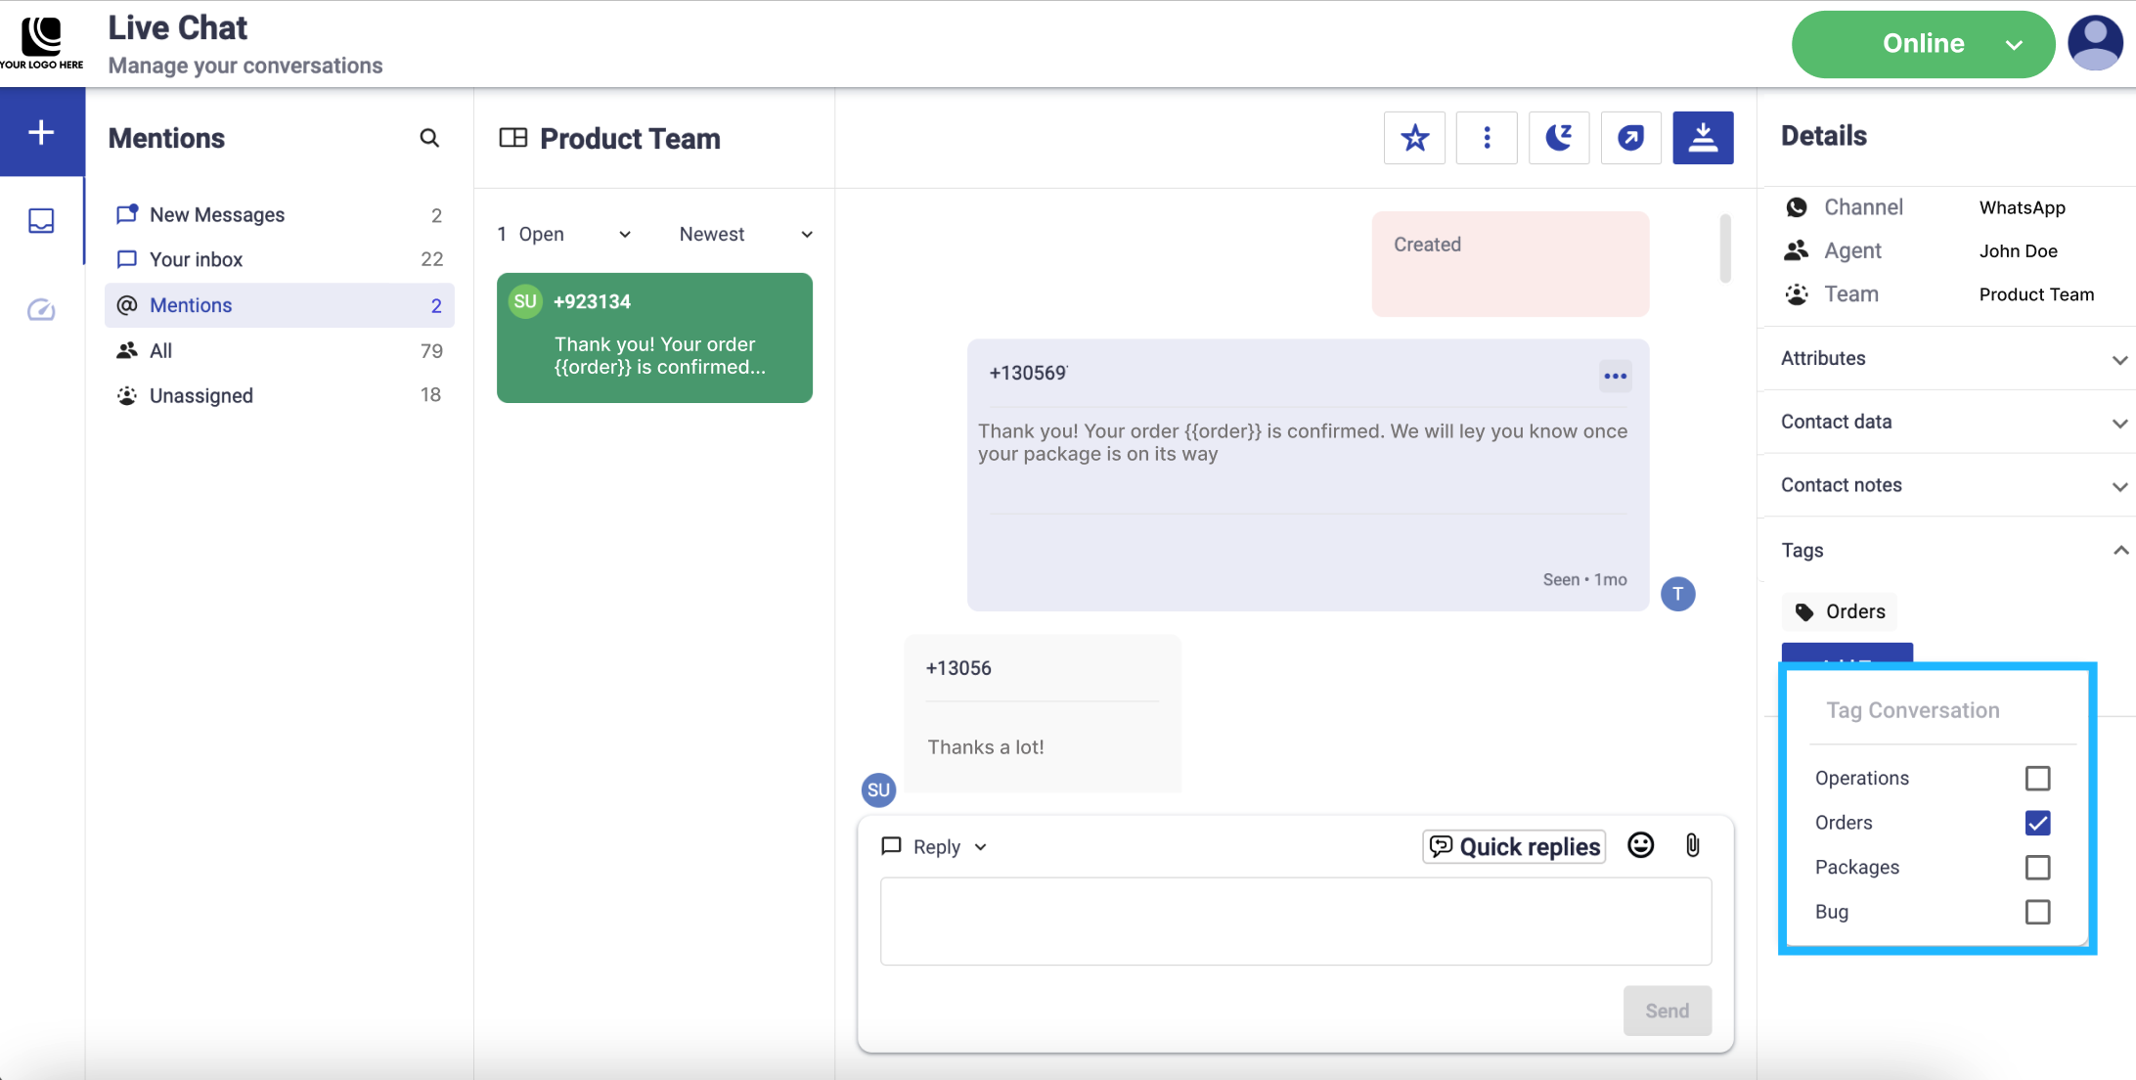Snooze the conversation with the moon icon
This screenshot has width=2136, height=1080.
tap(1558, 138)
